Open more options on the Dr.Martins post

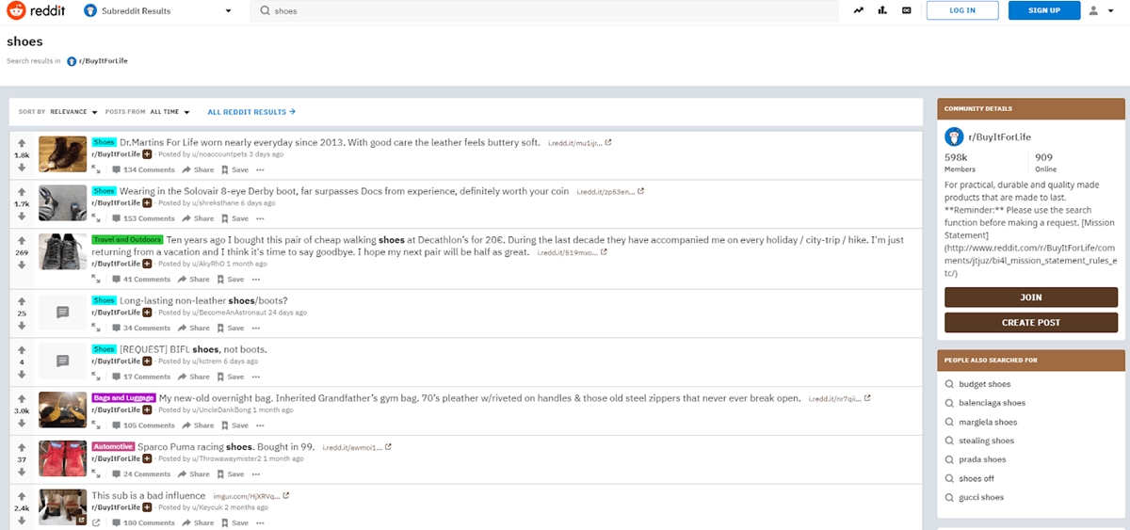coord(260,170)
